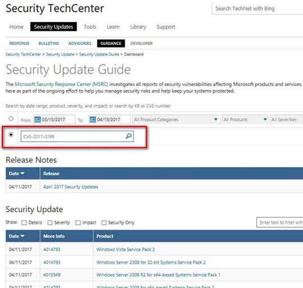The width and height of the screenshot is (303, 288).
Task: Open the All Severities dropdown
Action: click(287, 120)
